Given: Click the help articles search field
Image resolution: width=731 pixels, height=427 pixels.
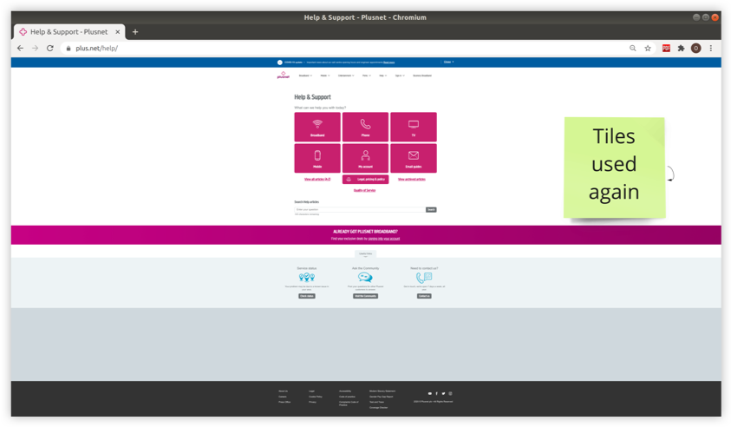Looking at the screenshot, I should pyautogui.click(x=360, y=209).
